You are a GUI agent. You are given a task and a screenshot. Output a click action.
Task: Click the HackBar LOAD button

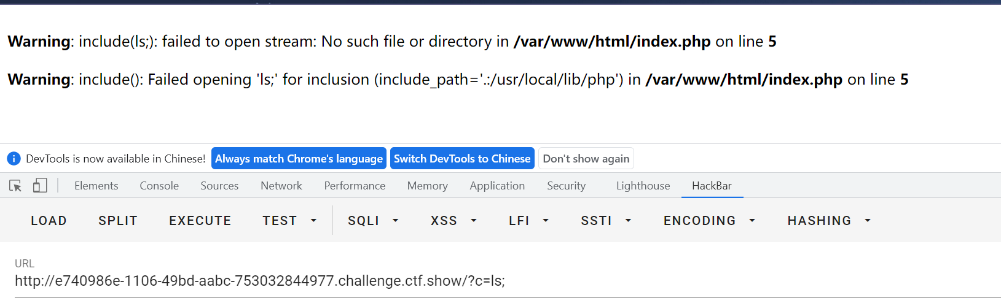point(49,221)
